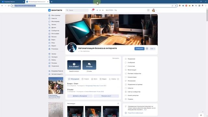Click Подробная информация link
This screenshot has height=117, width=208.
point(136,113)
